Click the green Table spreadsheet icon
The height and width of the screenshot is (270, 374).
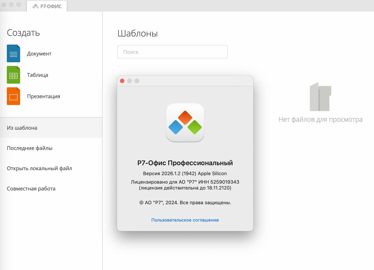(x=13, y=75)
